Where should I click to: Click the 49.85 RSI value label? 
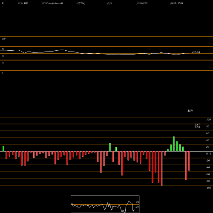coord(196,52)
